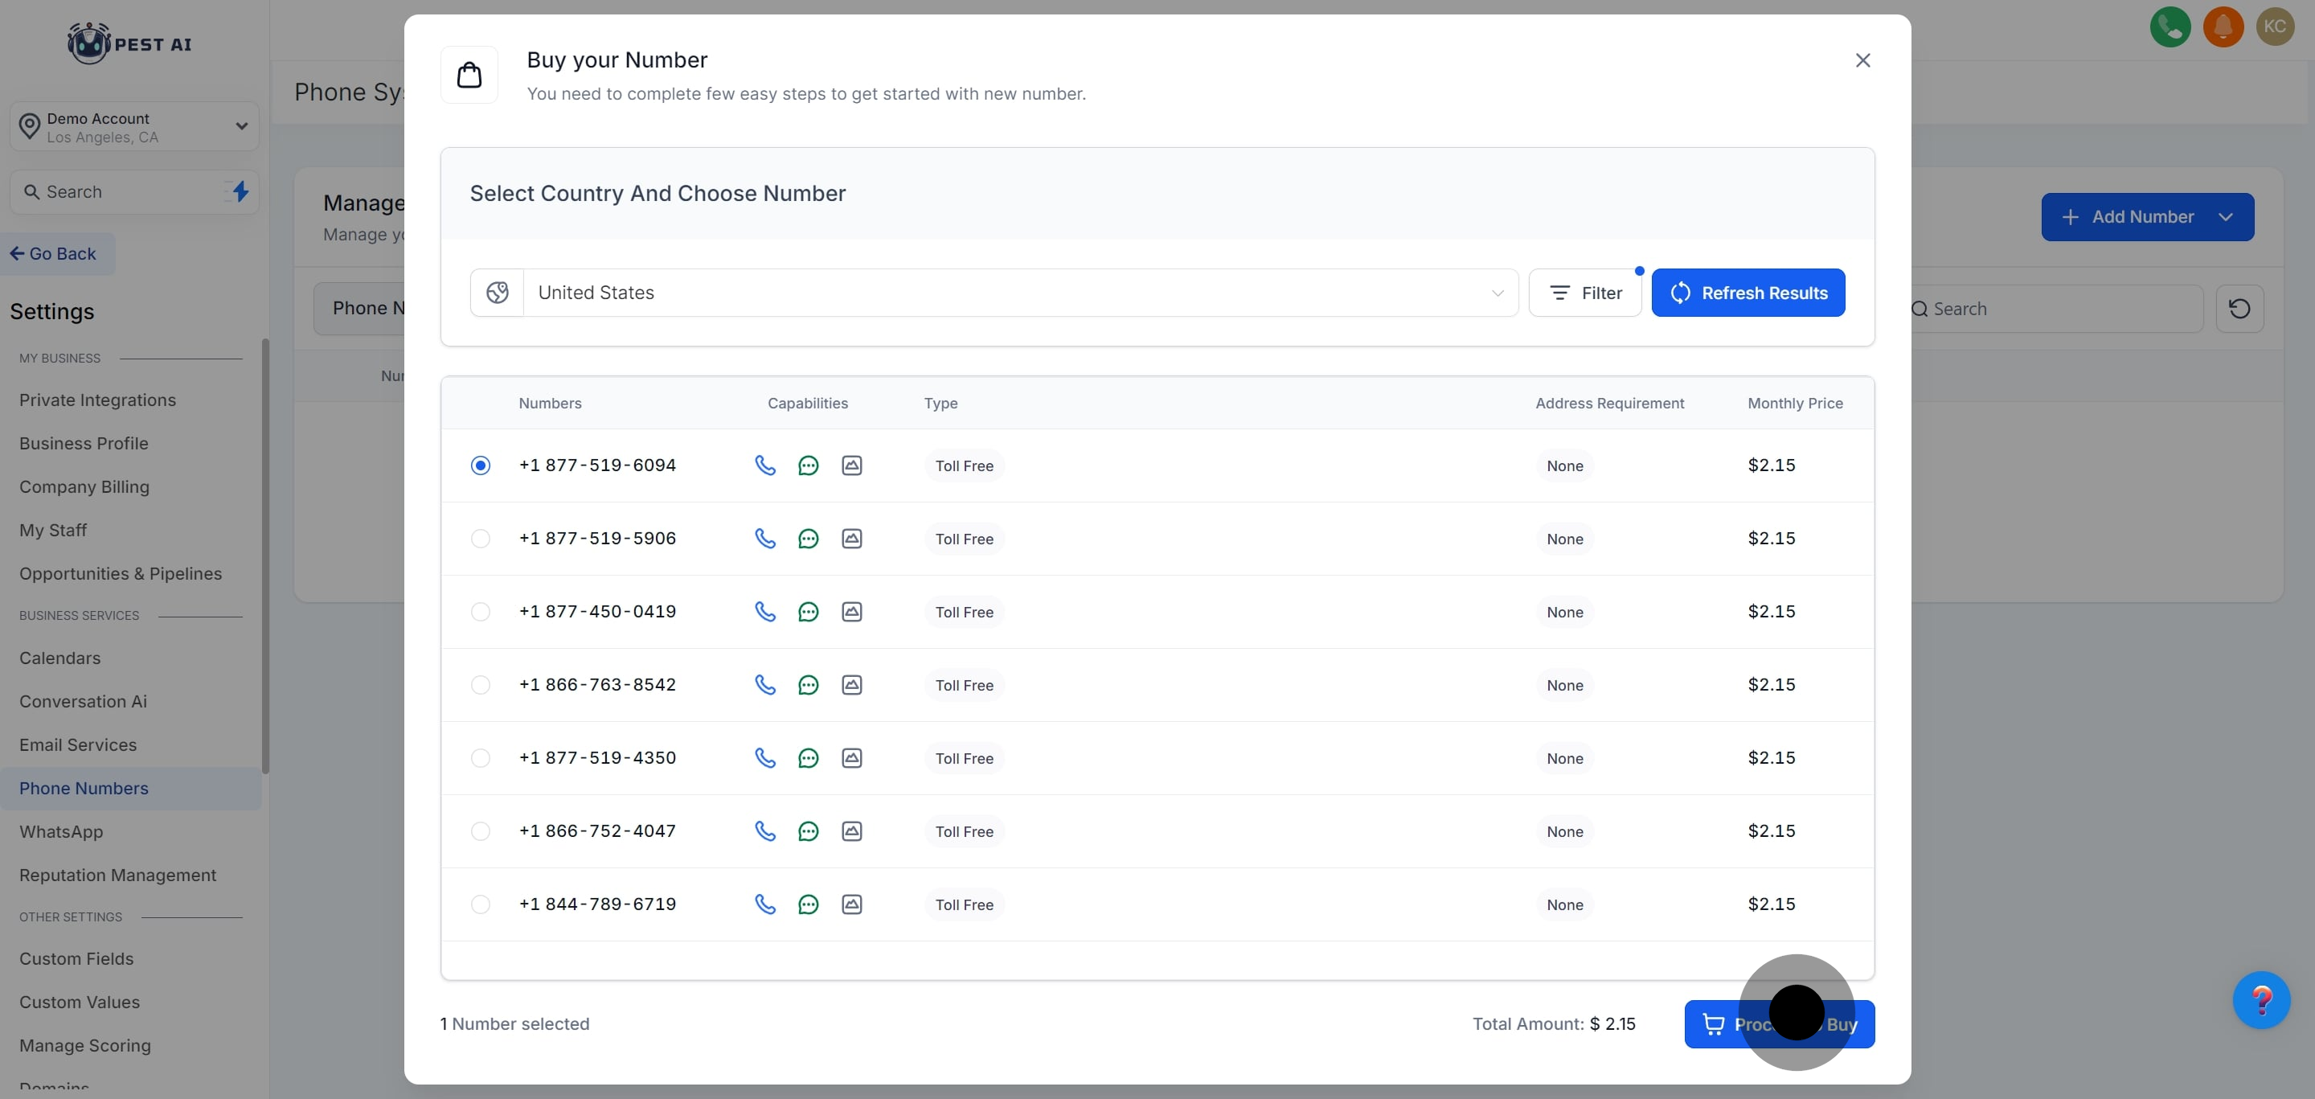Click the SMS capability icon for +1 866-763-8542

point(808,685)
